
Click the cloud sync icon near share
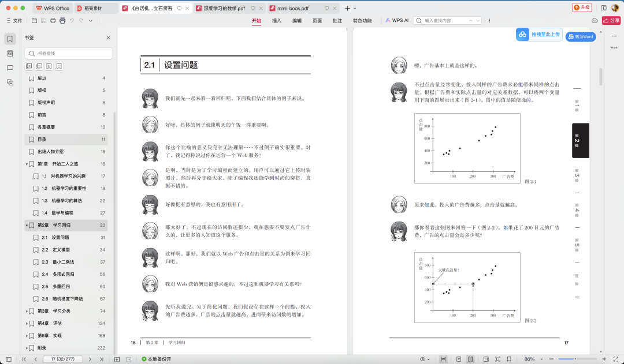[x=595, y=20]
